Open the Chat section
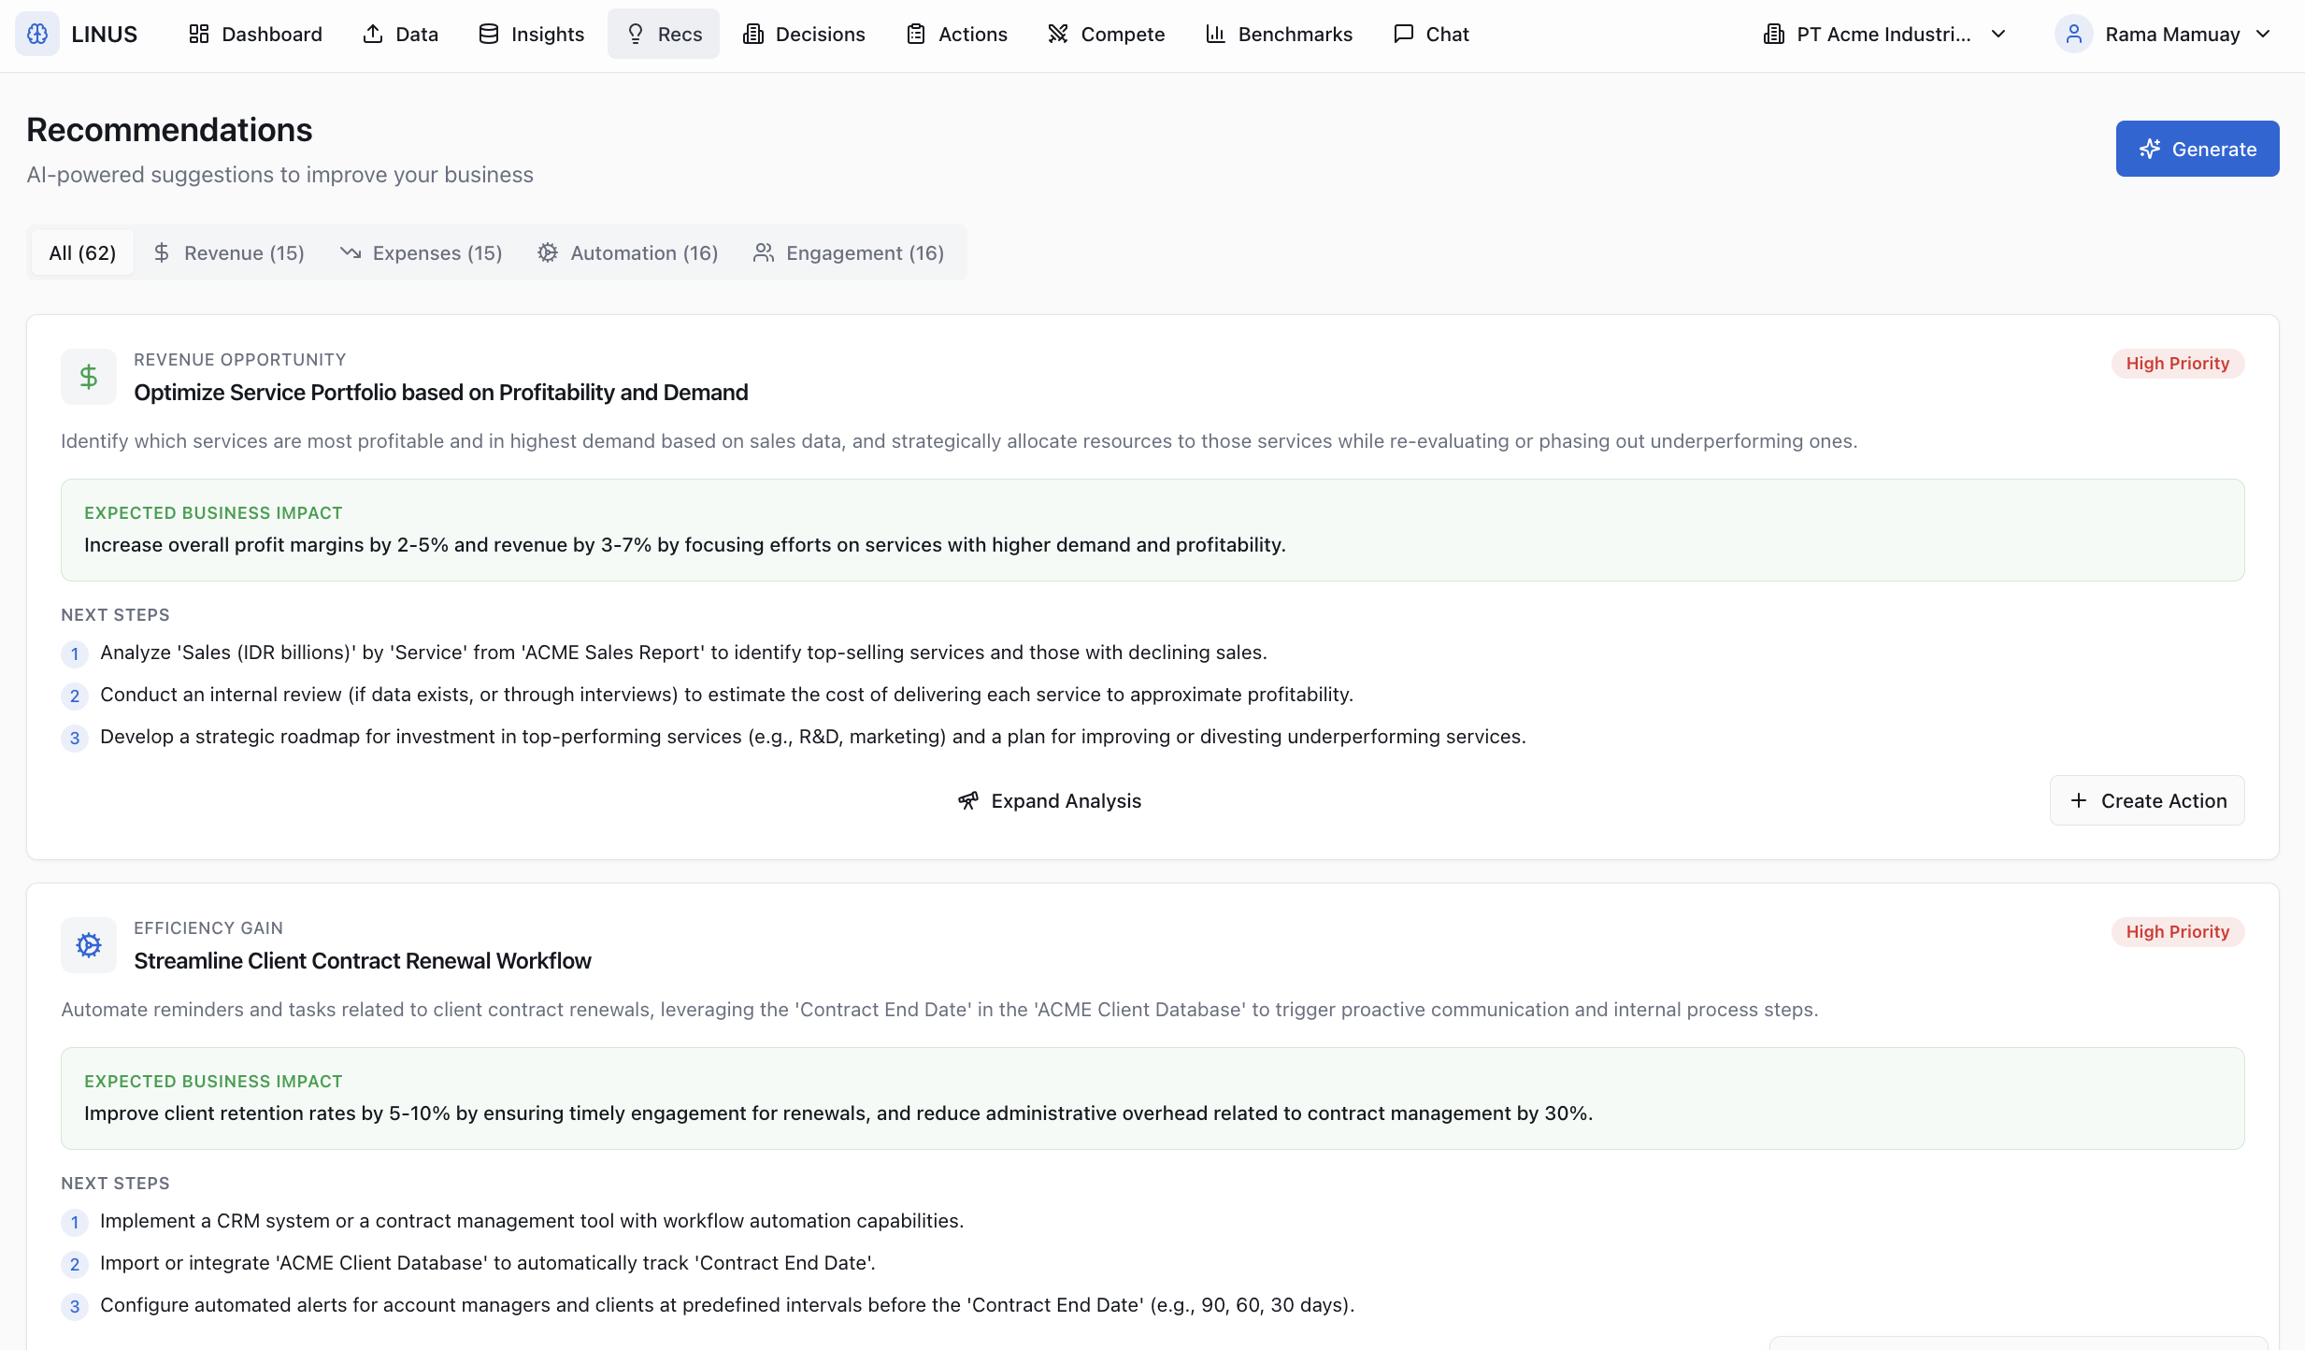2305x1350 pixels. point(1431,34)
